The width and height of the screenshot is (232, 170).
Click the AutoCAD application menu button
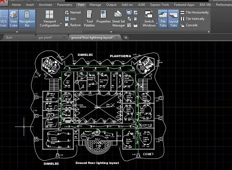(x=4, y=3)
